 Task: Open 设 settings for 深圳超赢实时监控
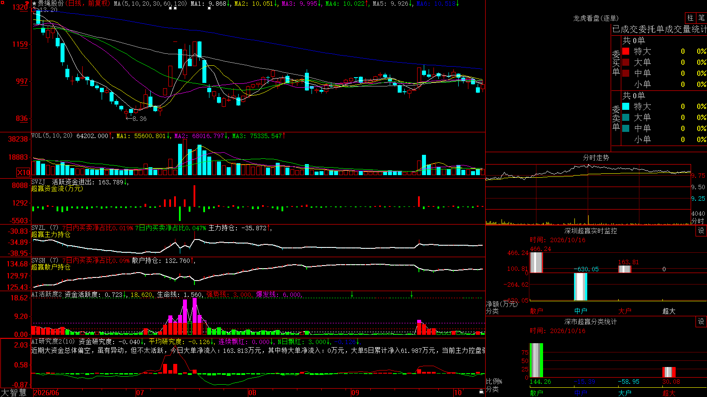pos(701,231)
